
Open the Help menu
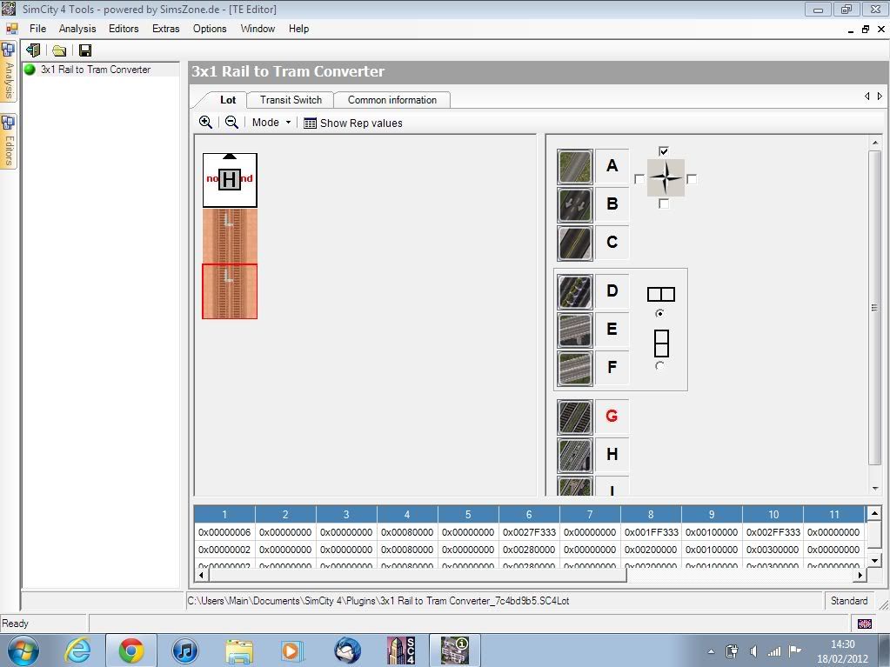pyautogui.click(x=298, y=29)
